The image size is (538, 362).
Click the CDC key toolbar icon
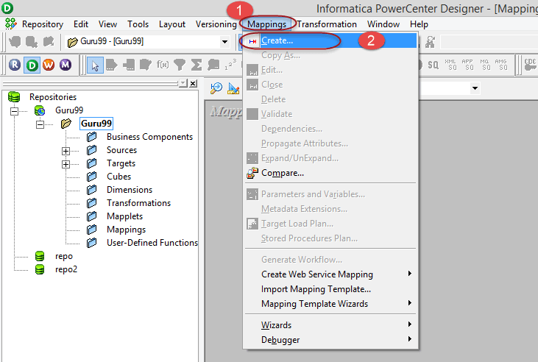pyautogui.click(x=531, y=65)
